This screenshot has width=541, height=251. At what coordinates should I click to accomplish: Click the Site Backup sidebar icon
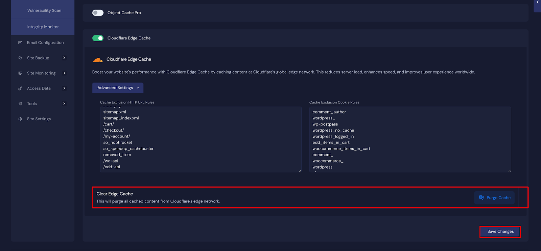[x=20, y=58]
